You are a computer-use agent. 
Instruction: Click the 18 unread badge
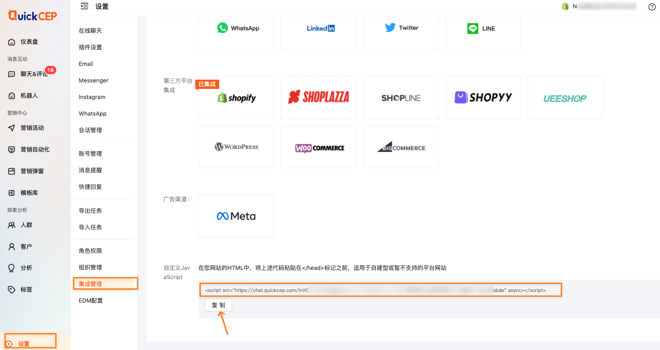click(x=51, y=70)
